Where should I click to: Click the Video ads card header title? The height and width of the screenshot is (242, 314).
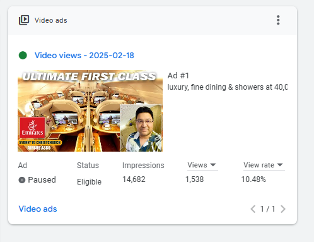pos(51,20)
